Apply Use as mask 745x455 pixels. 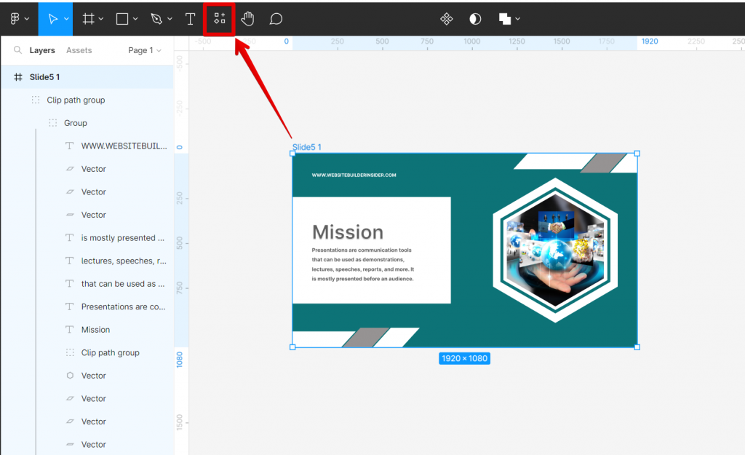point(474,18)
